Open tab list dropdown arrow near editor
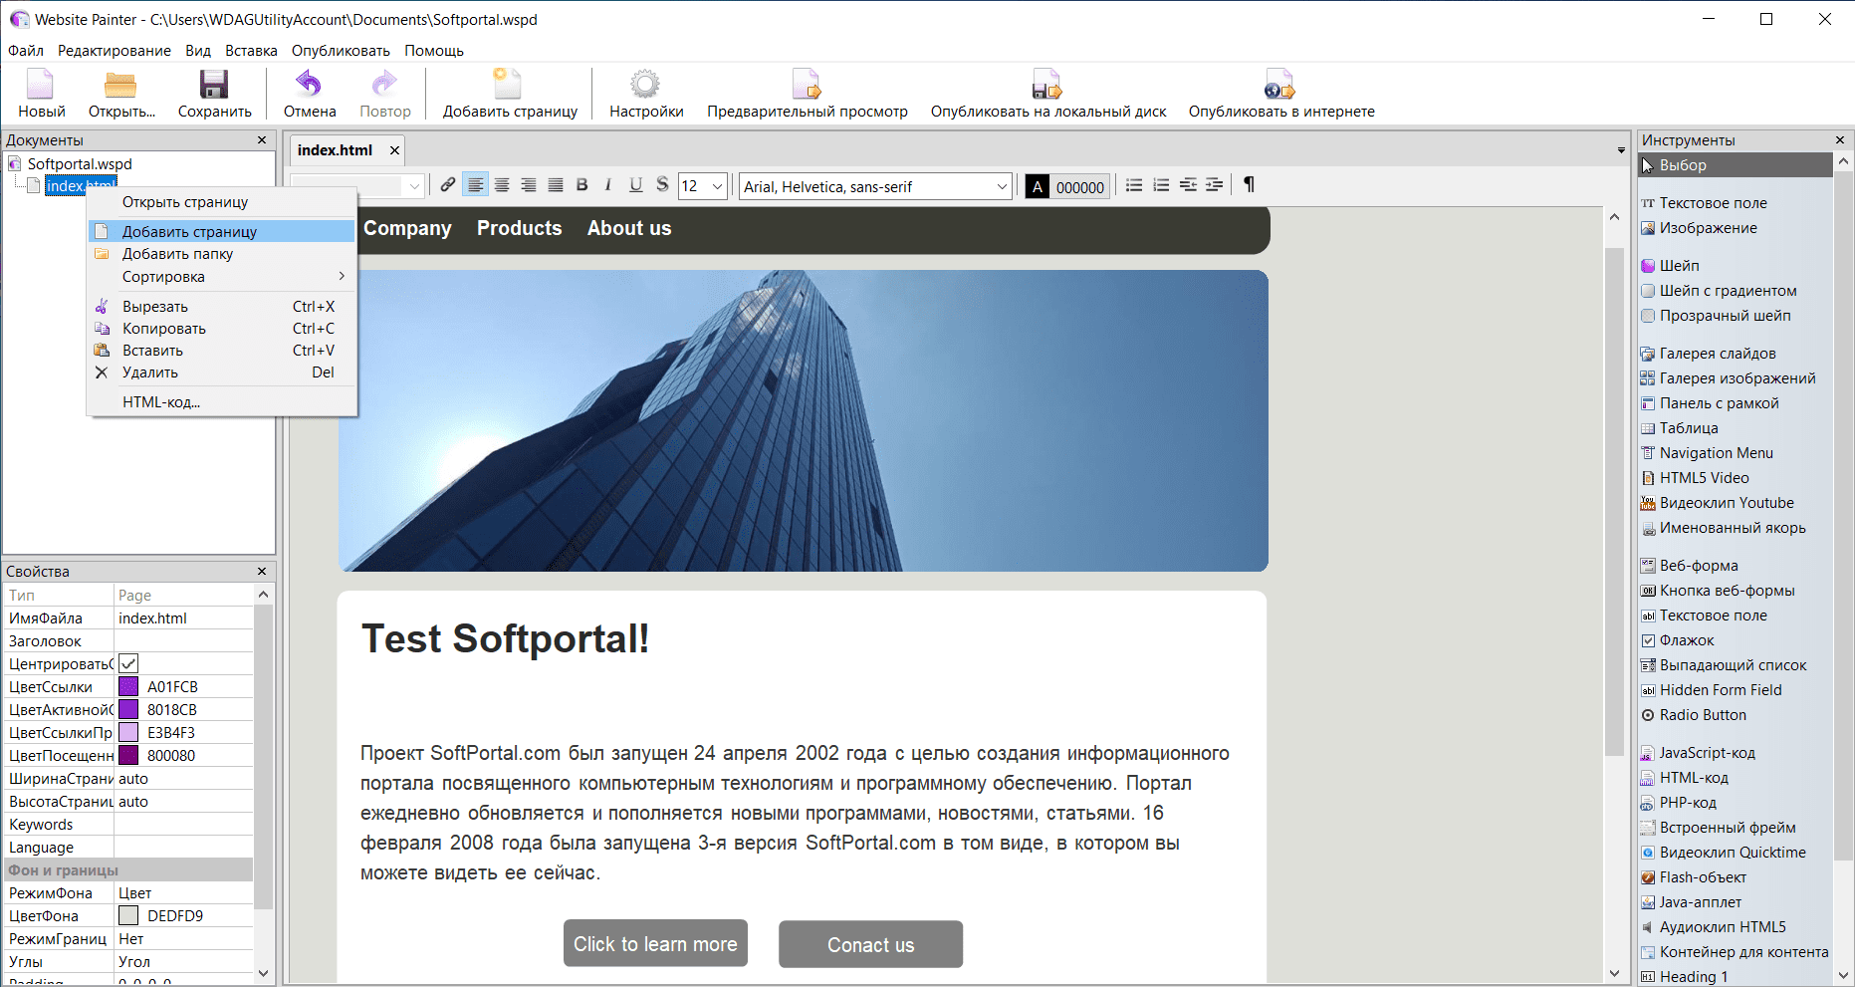This screenshot has height=987, width=1855. (x=1621, y=150)
